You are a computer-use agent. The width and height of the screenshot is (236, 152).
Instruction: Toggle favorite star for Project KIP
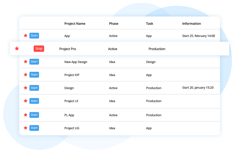click(x=25, y=74)
